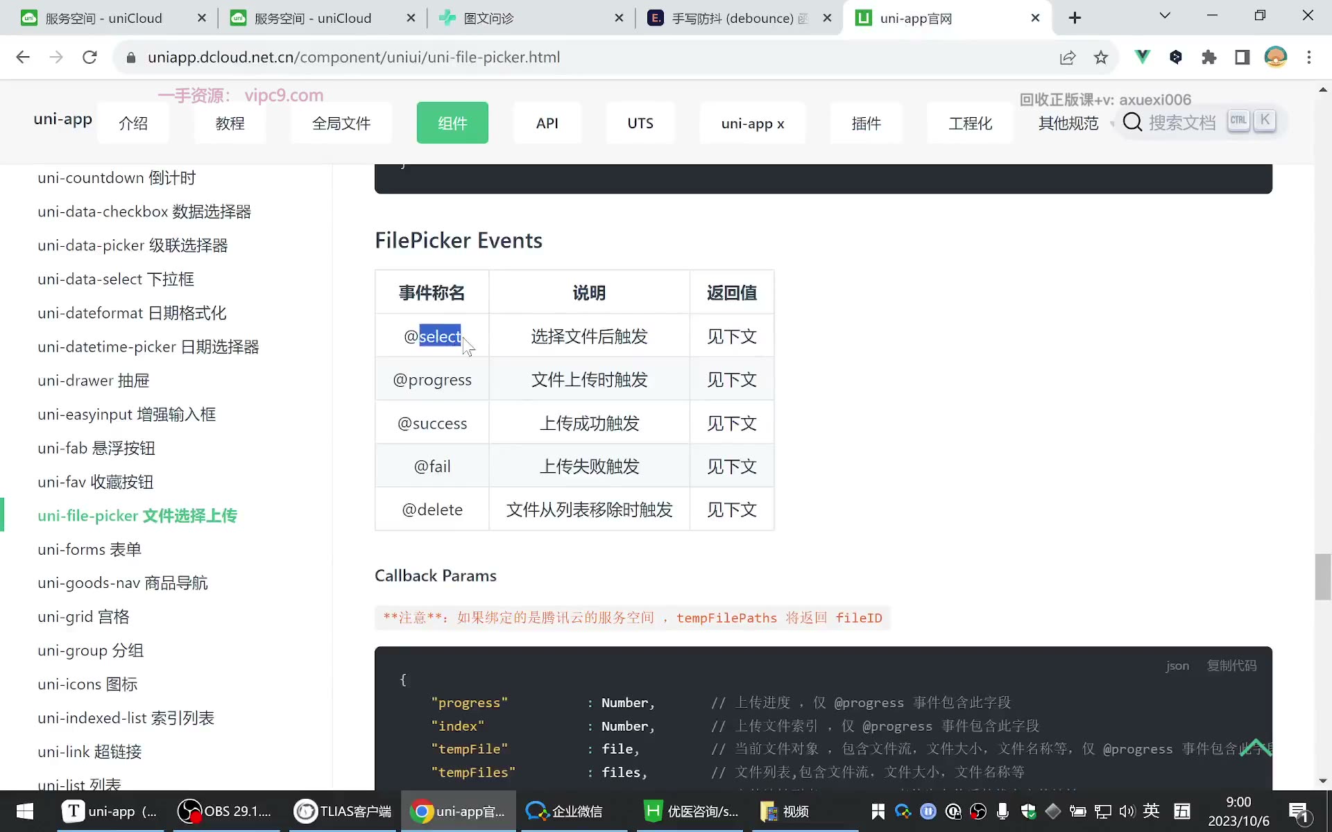1332x832 pixels.
Task: Expand the 其他规范 dropdown
Action: click(1075, 123)
